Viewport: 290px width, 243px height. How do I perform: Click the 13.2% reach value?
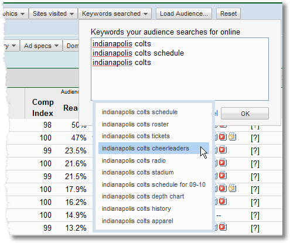point(76,228)
